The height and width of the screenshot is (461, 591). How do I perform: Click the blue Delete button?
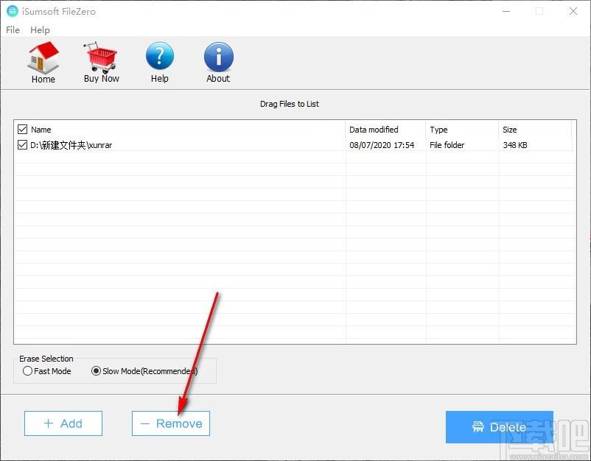pyautogui.click(x=500, y=427)
